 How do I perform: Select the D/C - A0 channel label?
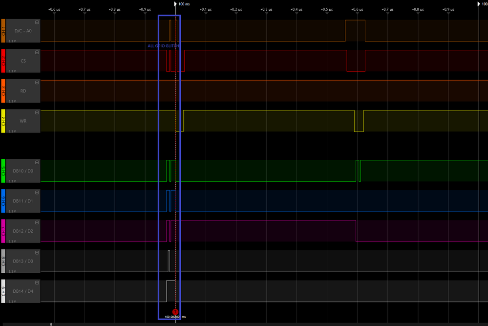click(x=23, y=31)
